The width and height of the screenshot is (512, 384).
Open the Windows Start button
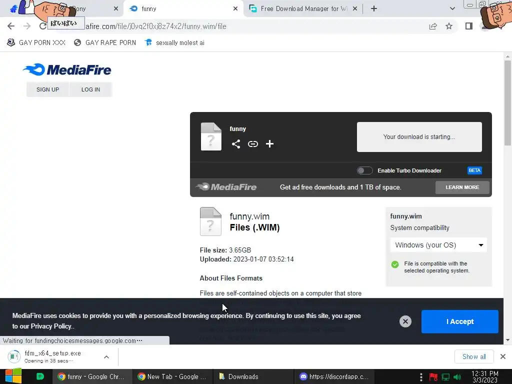click(13, 376)
